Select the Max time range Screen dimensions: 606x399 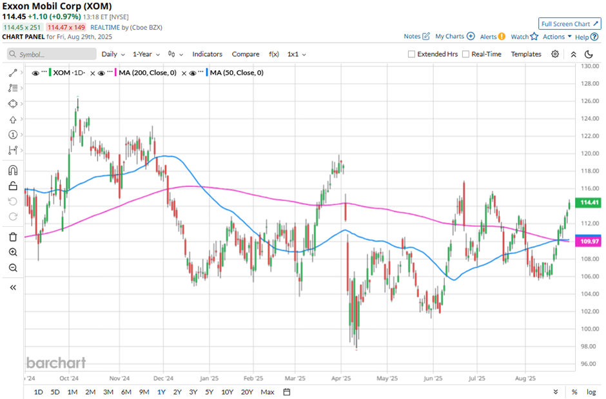coord(268,392)
